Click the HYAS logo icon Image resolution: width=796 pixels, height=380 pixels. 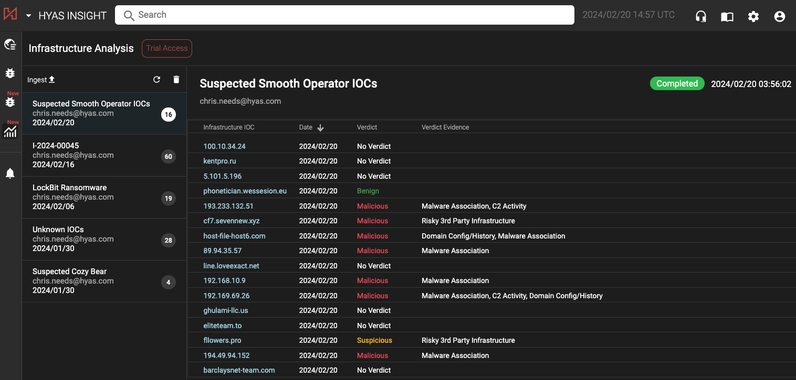(x=10, y=14)
